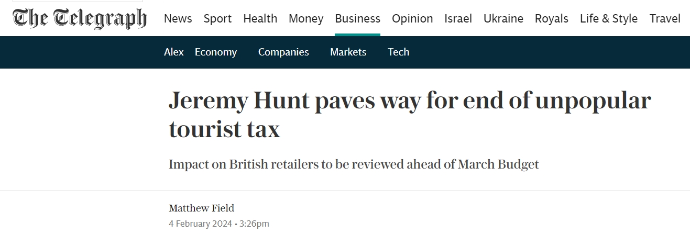Image resolution: width=690 pixels, height=234 pixels.
Task: Click the Business navigation item
Action: click(357, 19)
